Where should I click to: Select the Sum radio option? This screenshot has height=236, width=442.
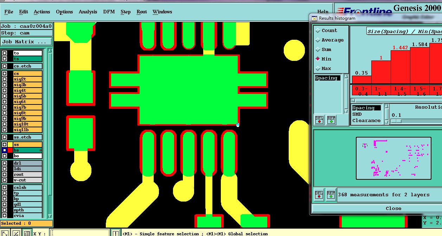(x=323, y=50)
